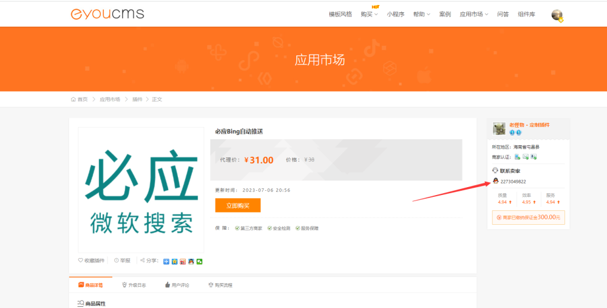Click the identity verification badge icon

pyautogui.click(x=534, y=157)
